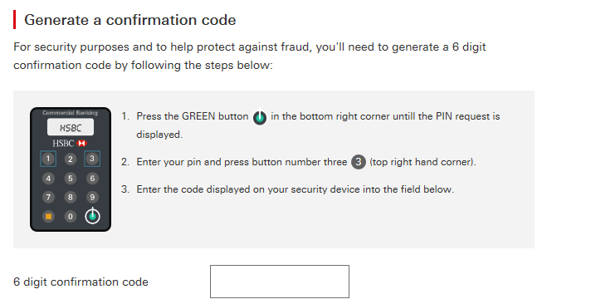Screen dimensions: 591x304
Task: Click the Generate a confirmation code heading
Action: click(130, 20)
